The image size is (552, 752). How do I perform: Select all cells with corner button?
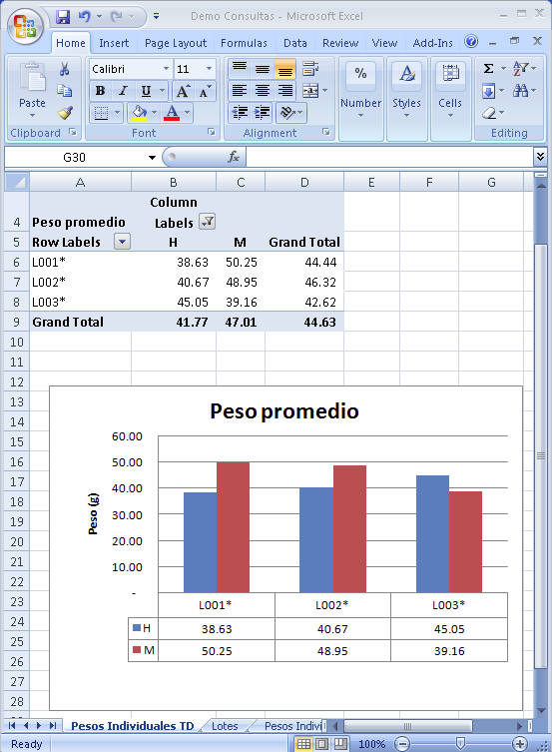pos(17,182)
